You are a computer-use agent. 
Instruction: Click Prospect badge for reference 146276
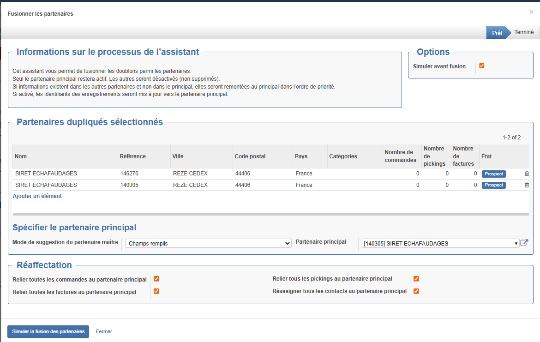493,174
